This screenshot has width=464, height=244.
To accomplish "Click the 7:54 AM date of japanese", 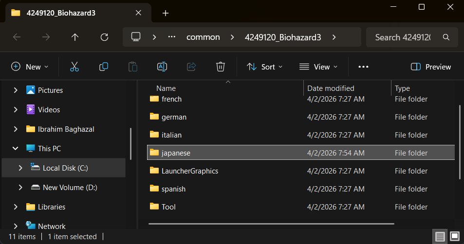I will (x=335, y=153).
